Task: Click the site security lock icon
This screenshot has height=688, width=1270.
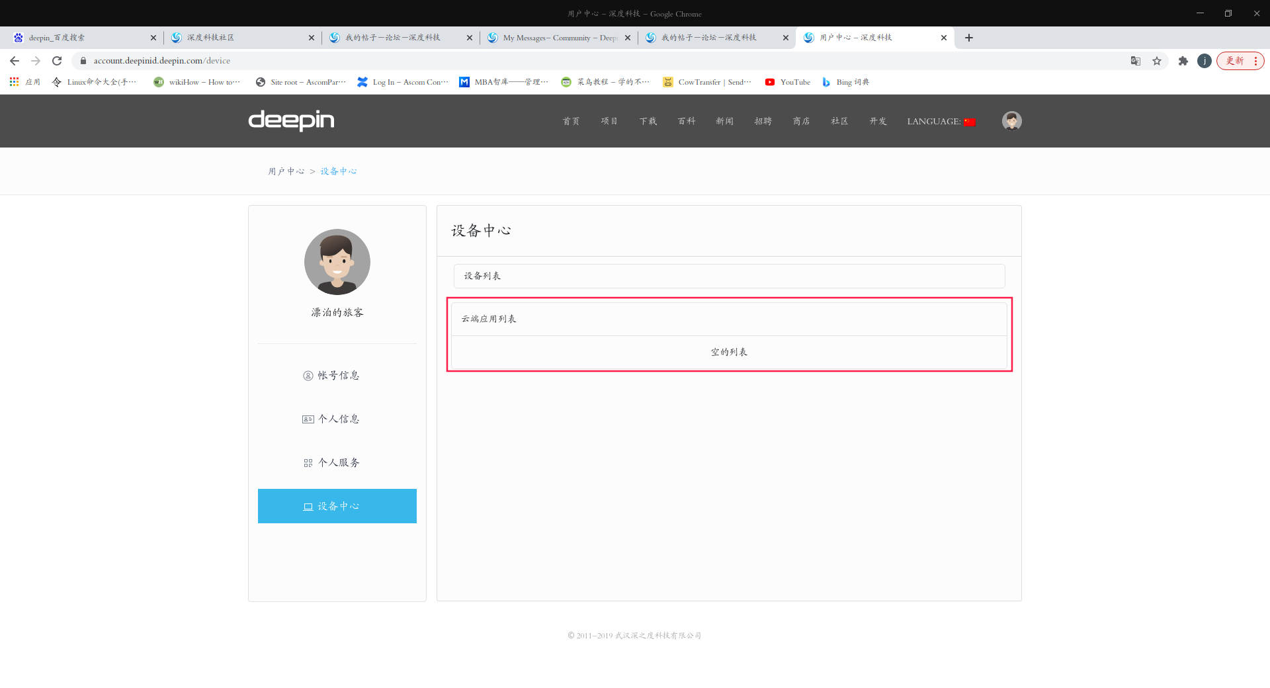Action: pyautogui.click(x=83, y=61)
